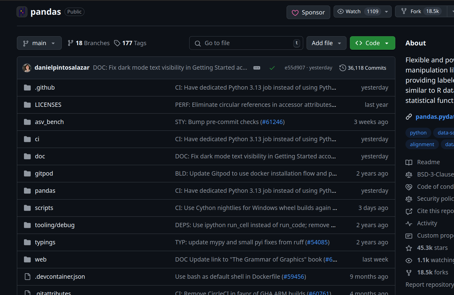Open the main branch dropdown

tap(39, 43)
